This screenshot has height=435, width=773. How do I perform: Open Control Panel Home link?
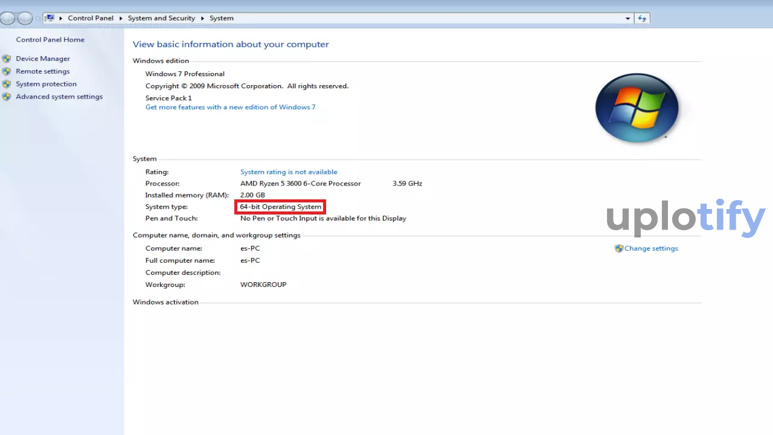click(x=50, y=40)
